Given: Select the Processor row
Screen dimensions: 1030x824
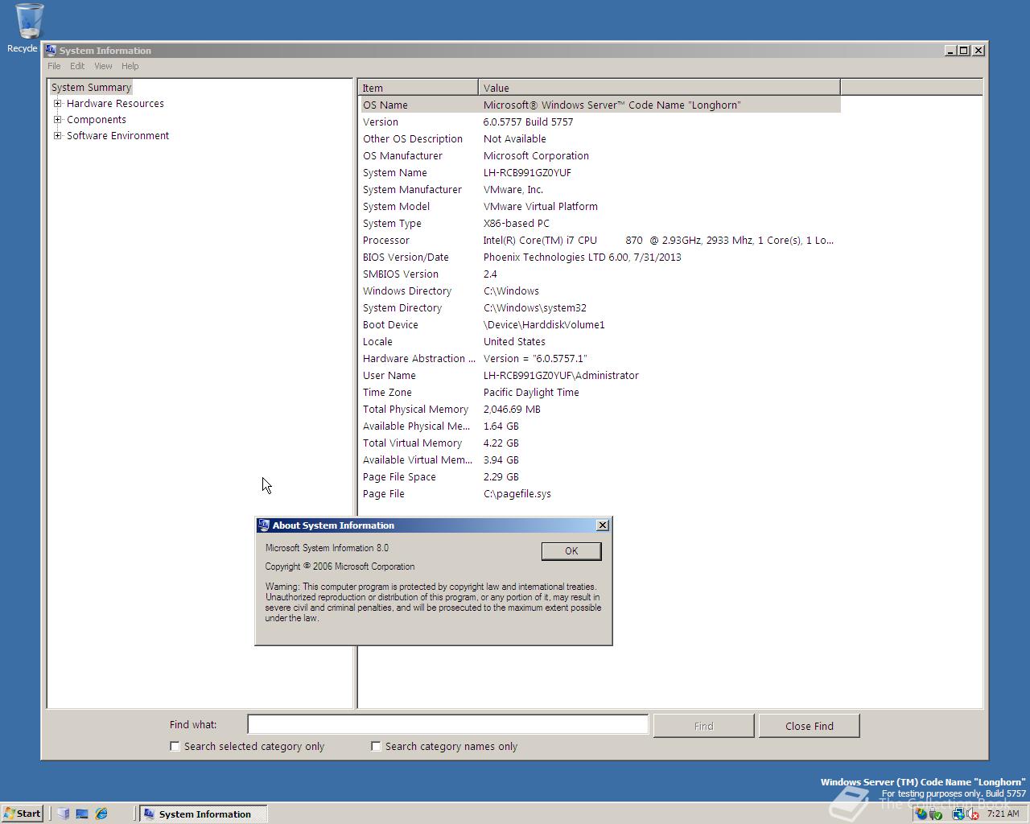Looking at the screenshot, I should point(599,240).
